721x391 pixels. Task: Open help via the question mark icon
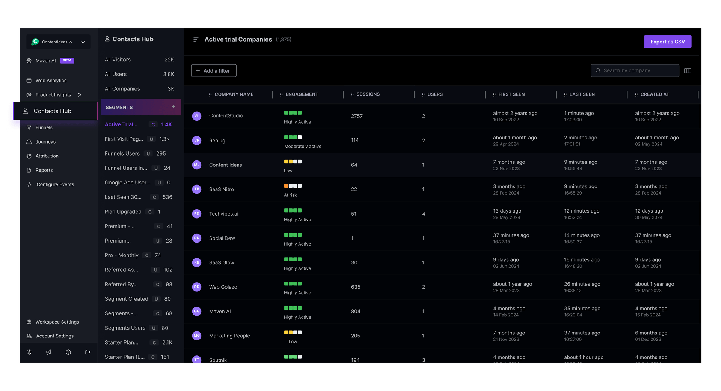click(x=68, y=352)
